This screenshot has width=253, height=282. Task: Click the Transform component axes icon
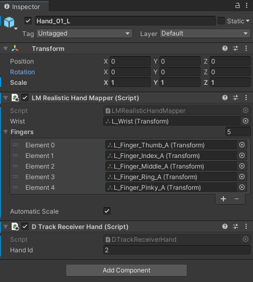click(x=15, y=48)
